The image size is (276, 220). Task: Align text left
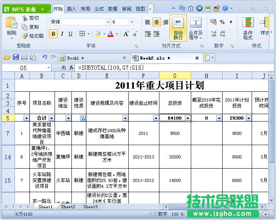tap(148, 22)
